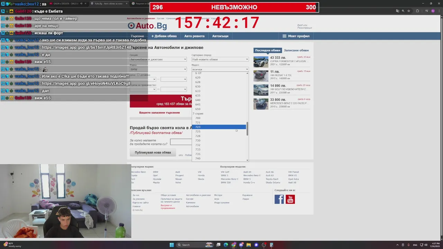Viewport: 443px width, 249px height.
Task: Click the sale price input field
Action: pyautogui.click(x=181, y=142)
